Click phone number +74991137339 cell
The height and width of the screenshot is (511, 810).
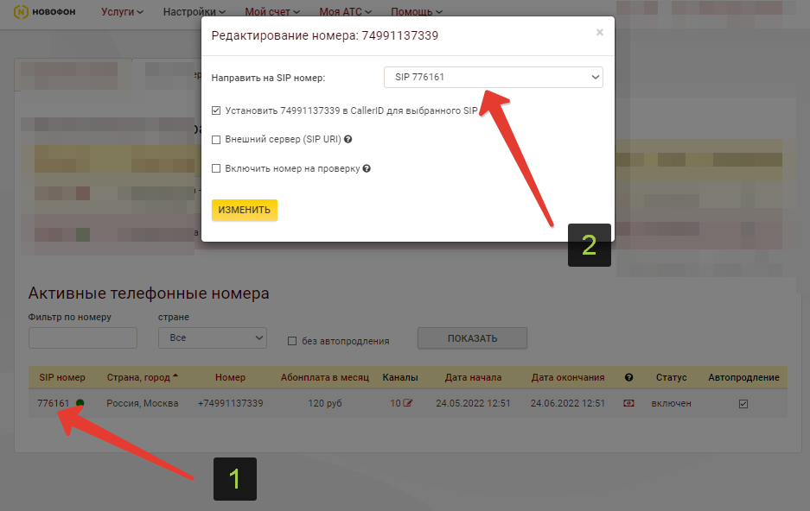point(231,403)
